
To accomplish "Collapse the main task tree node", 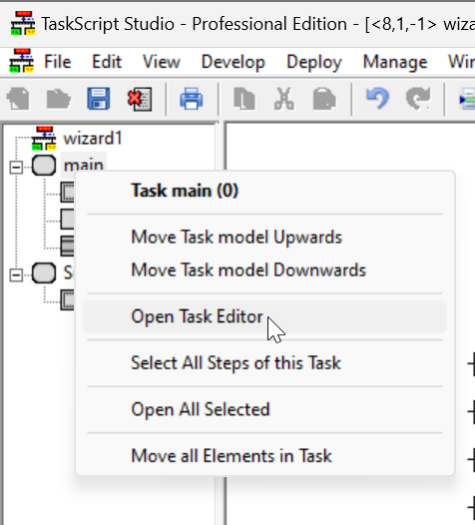I will 16,168.
